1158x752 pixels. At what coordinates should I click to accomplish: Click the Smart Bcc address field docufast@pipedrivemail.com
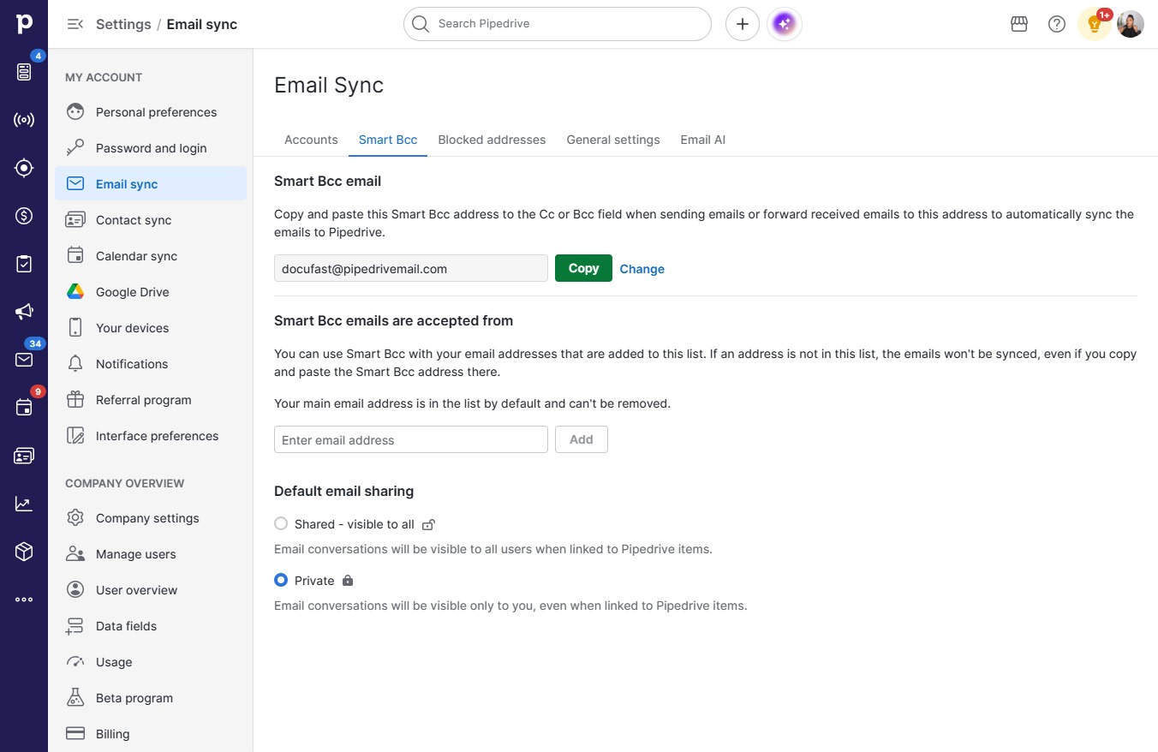pyautogui.click(x=411, y=268)
